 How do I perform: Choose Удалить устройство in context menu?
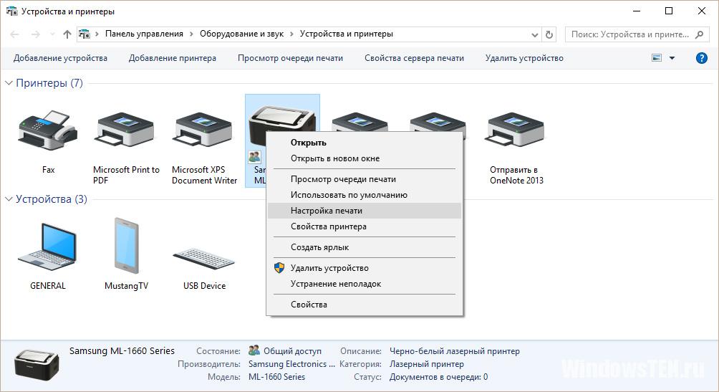point(365,268)
